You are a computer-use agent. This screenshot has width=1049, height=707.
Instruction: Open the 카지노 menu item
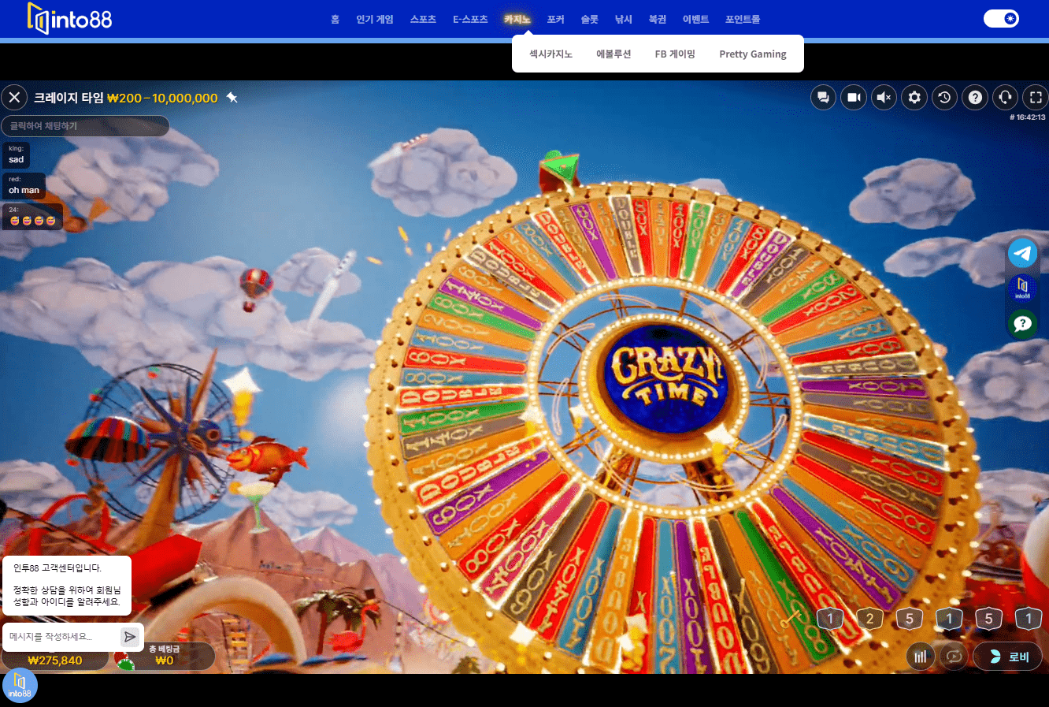(x=517, y=20)
